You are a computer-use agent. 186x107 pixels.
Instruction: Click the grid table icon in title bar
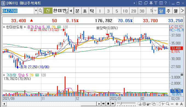[161, 3]
